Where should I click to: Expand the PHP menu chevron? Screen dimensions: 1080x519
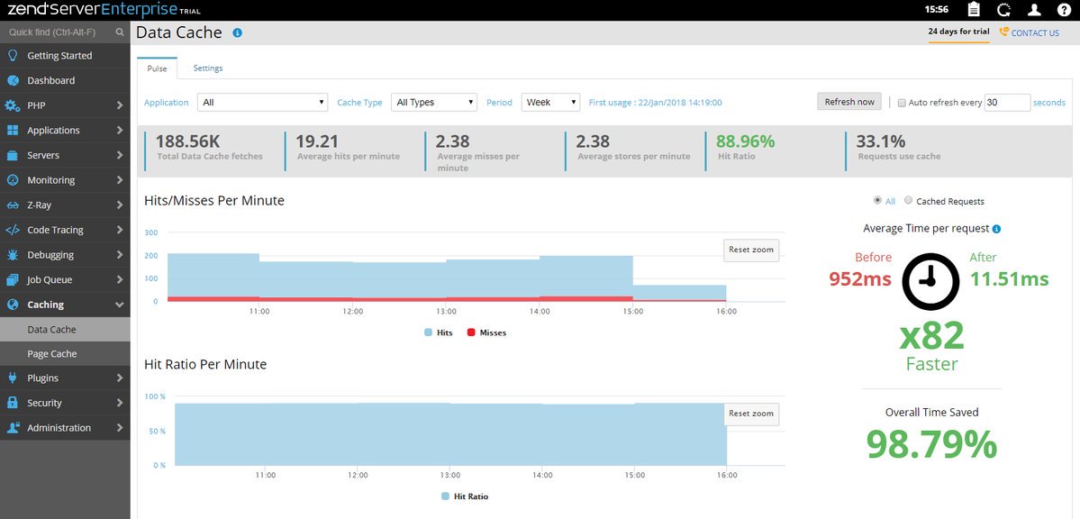[120, 105]
